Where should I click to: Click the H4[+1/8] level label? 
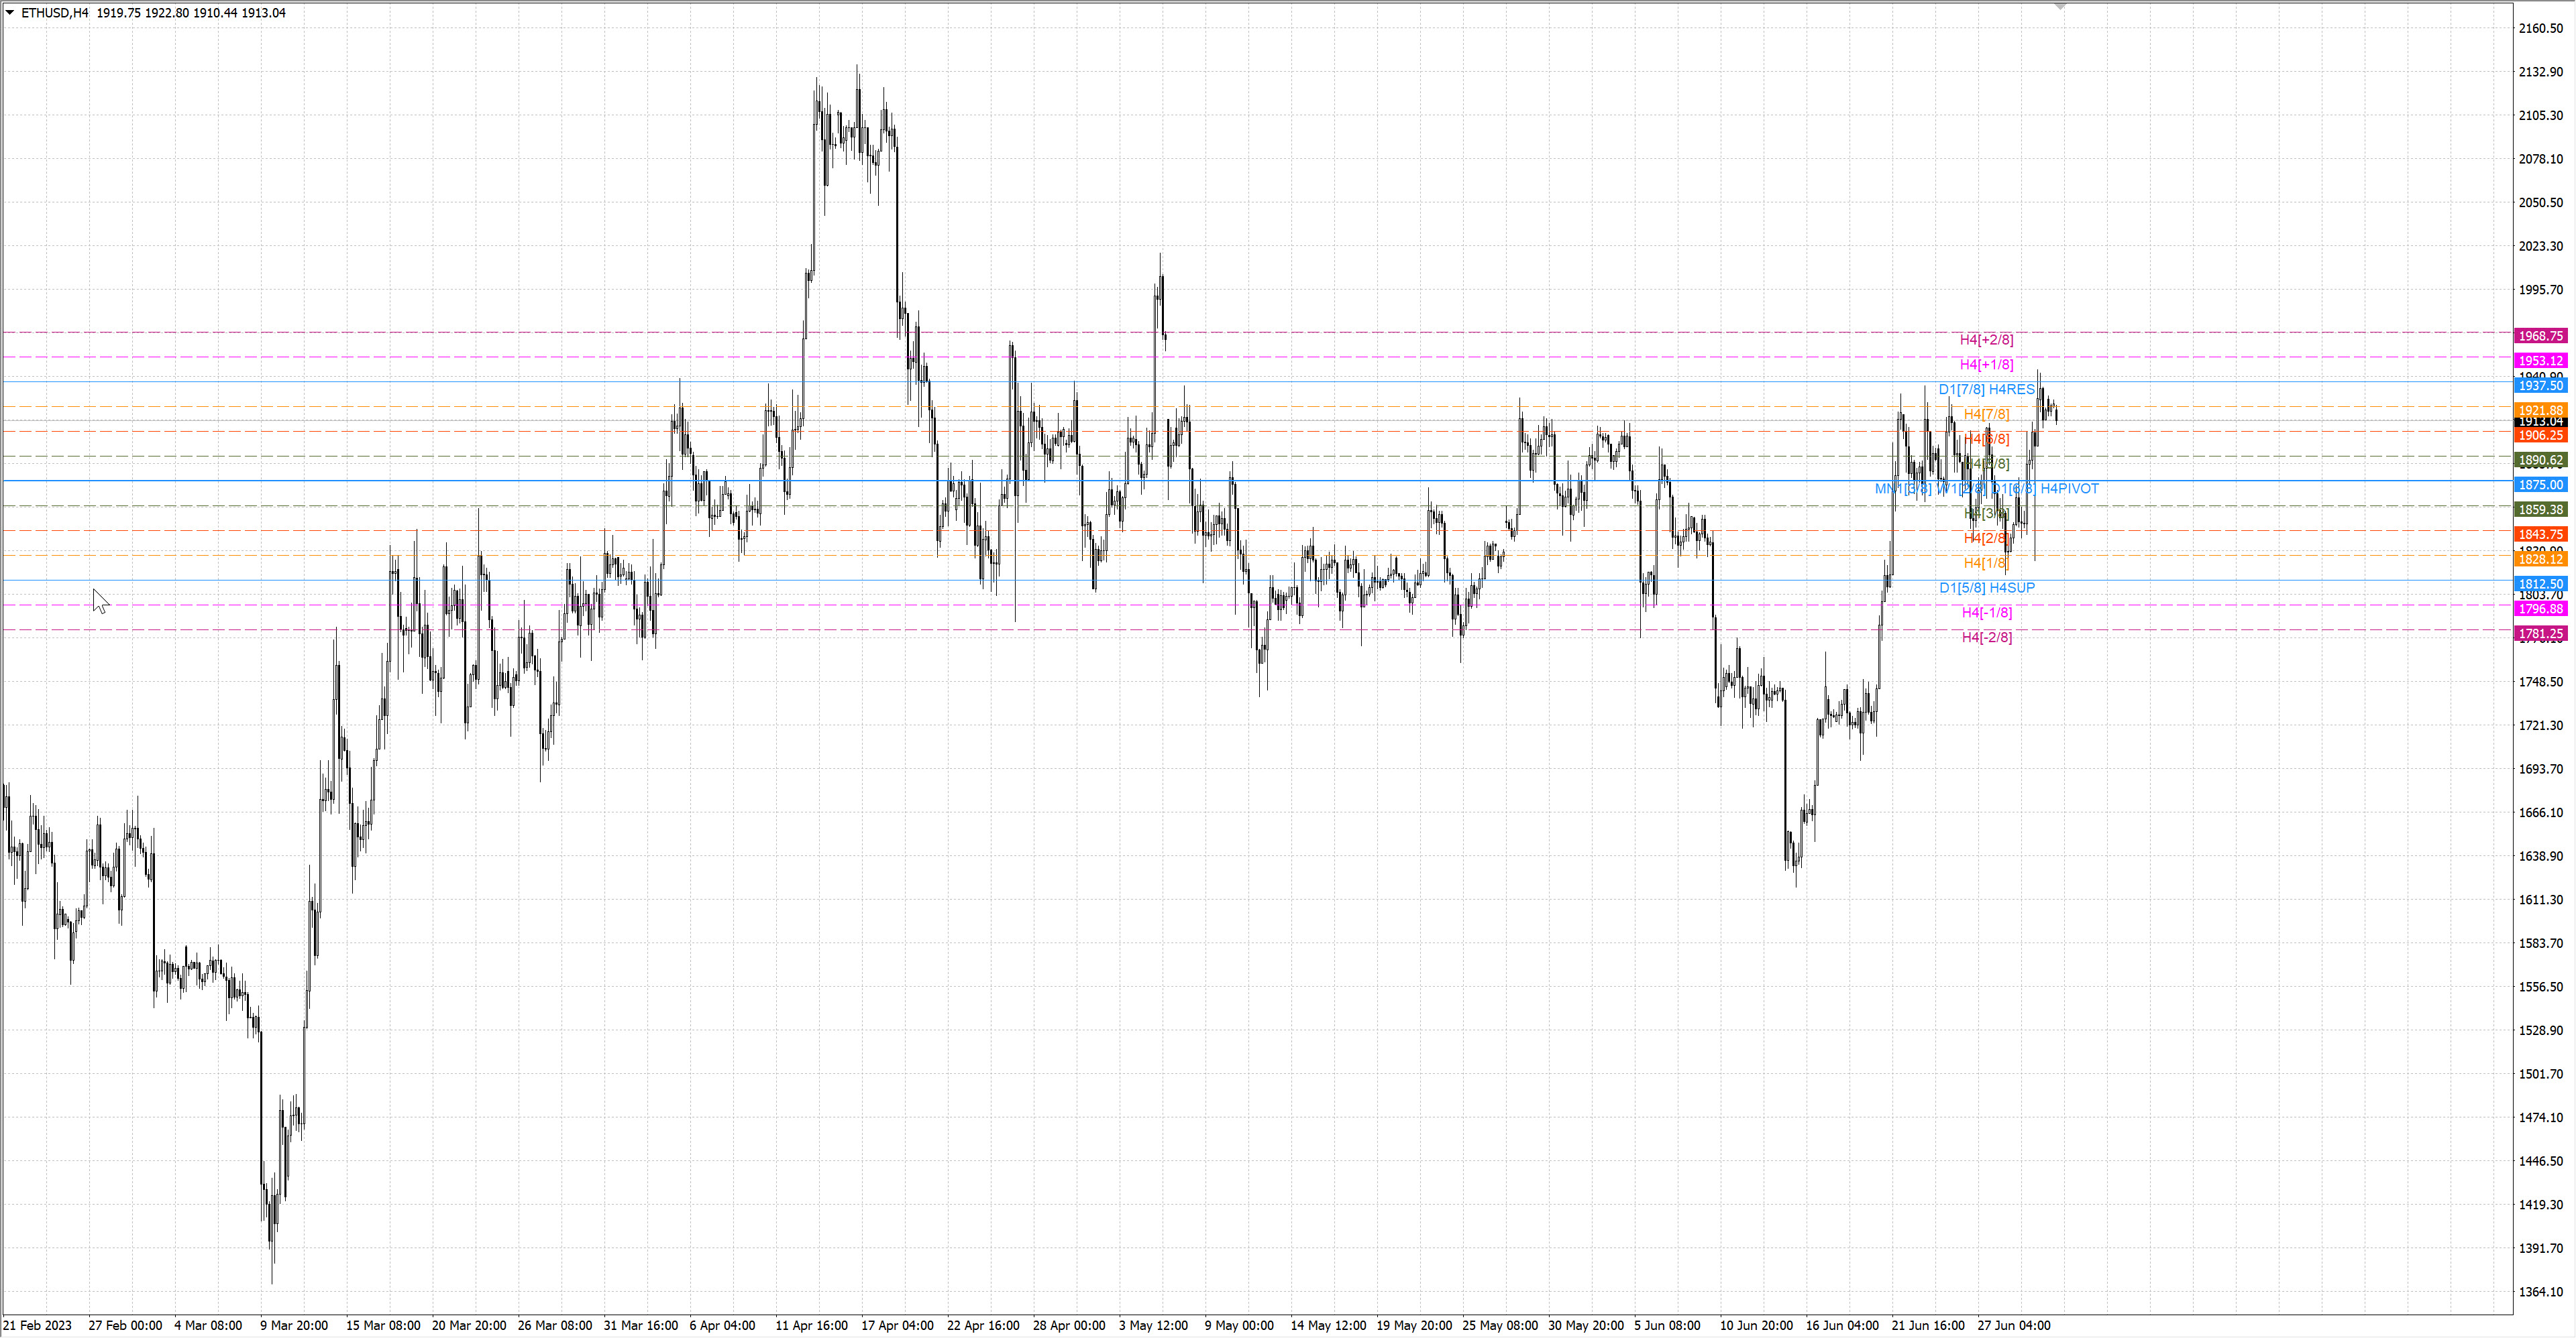(1986, 365)
